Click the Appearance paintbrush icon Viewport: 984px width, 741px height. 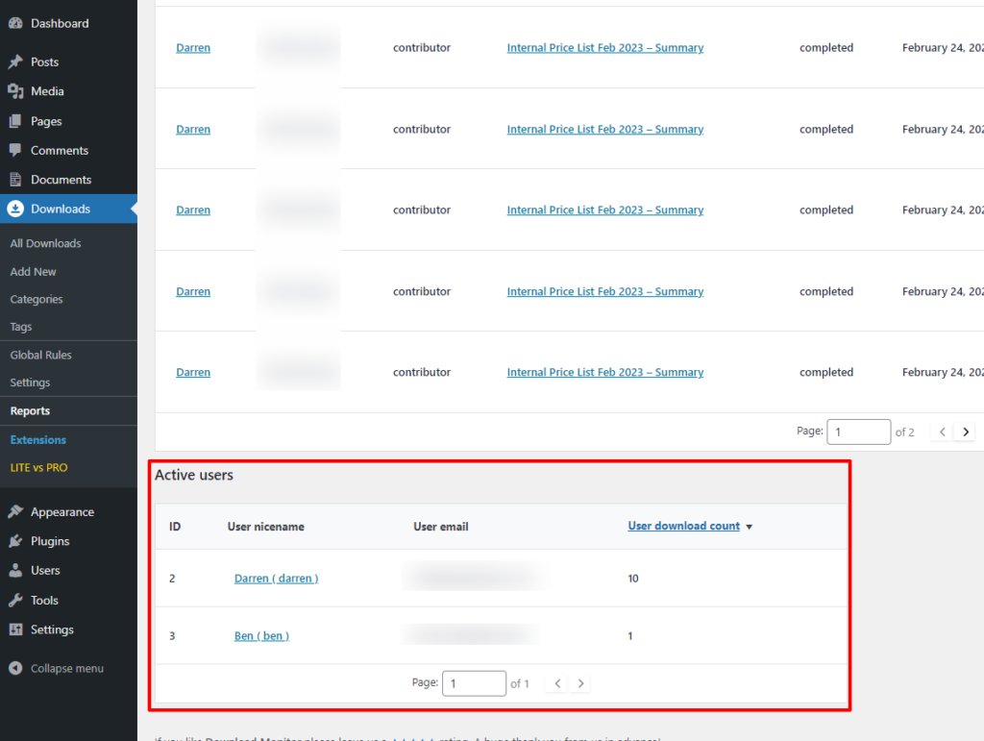coord(15,511)
